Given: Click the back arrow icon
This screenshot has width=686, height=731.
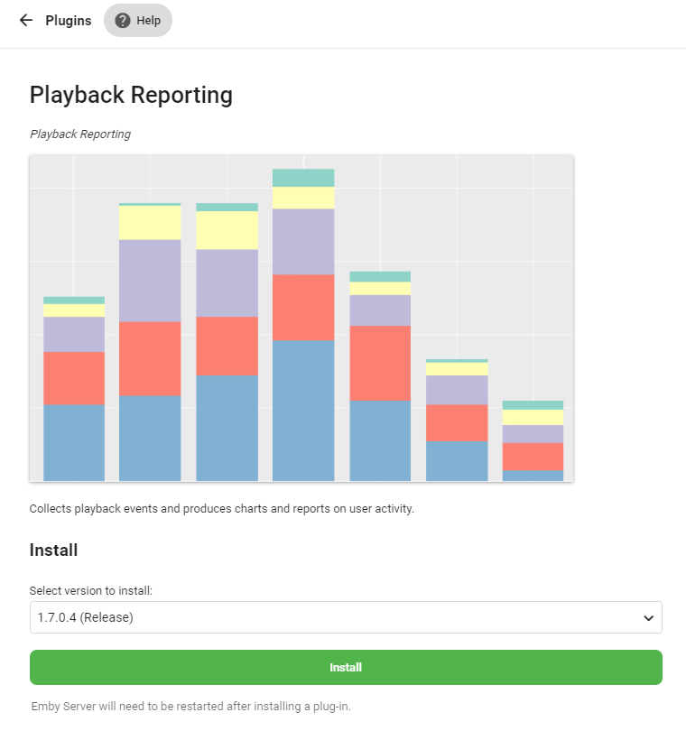Looking at the screenshot, I should (x=25, y=21).
